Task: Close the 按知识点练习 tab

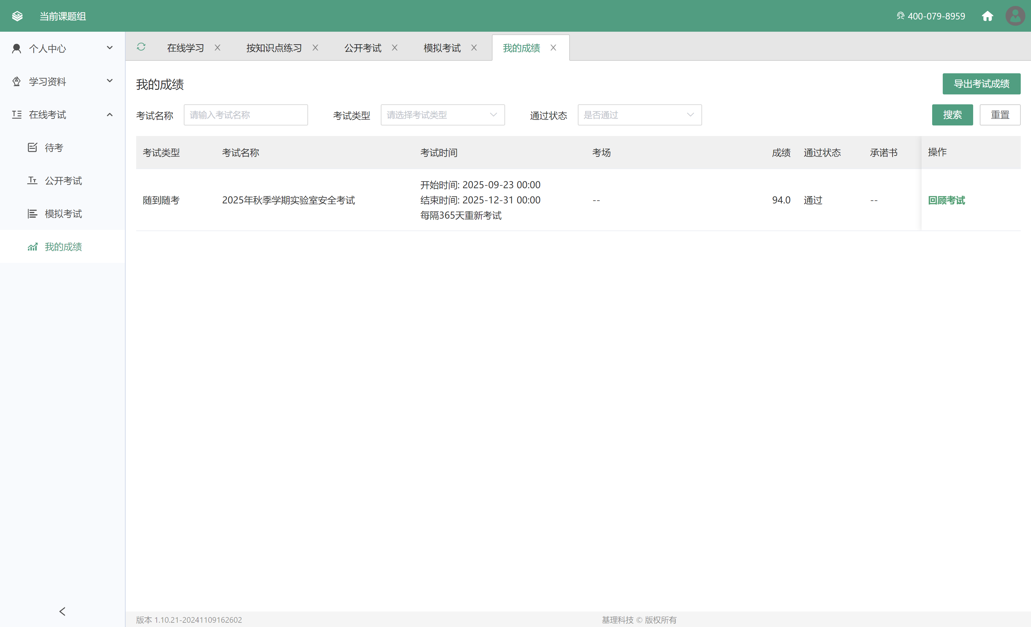Action: click(x=315, y=48)
